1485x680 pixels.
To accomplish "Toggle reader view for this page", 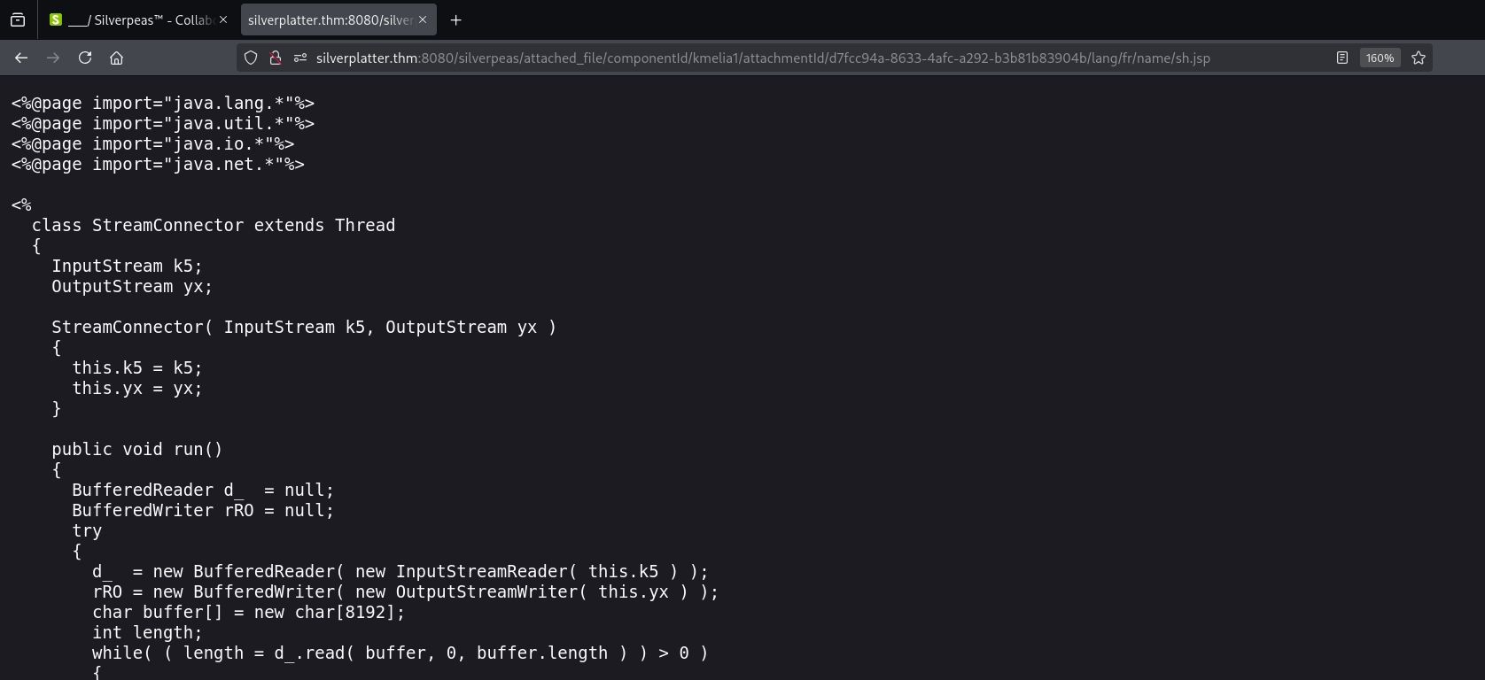I will coord(1341,58).
